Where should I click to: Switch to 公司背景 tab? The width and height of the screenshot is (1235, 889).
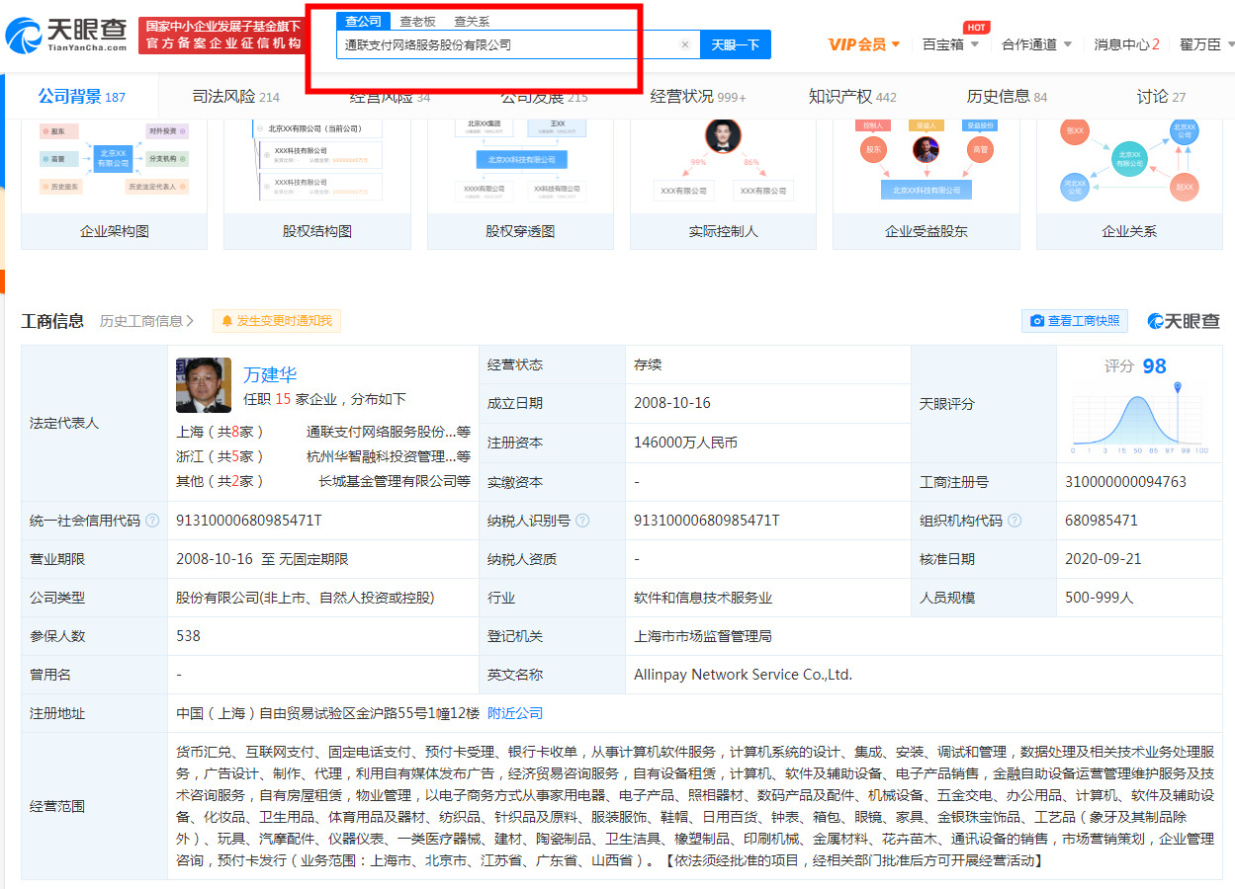click(x=81, y=96)
